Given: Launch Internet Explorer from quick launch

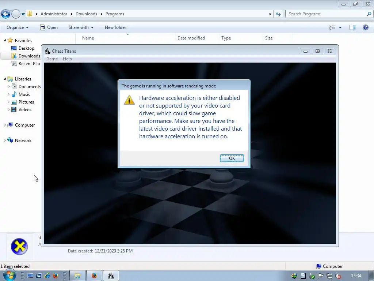Looking at the screenshot, I should 47,276.
